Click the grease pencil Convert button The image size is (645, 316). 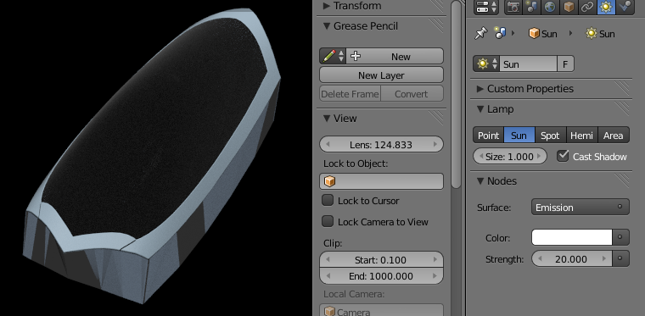(x=412, y=93)
